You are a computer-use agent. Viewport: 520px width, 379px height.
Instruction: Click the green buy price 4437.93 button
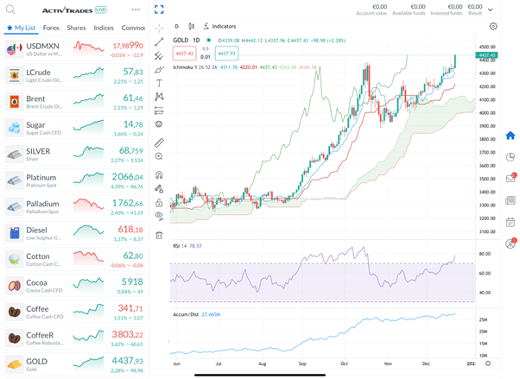point(227,54)
